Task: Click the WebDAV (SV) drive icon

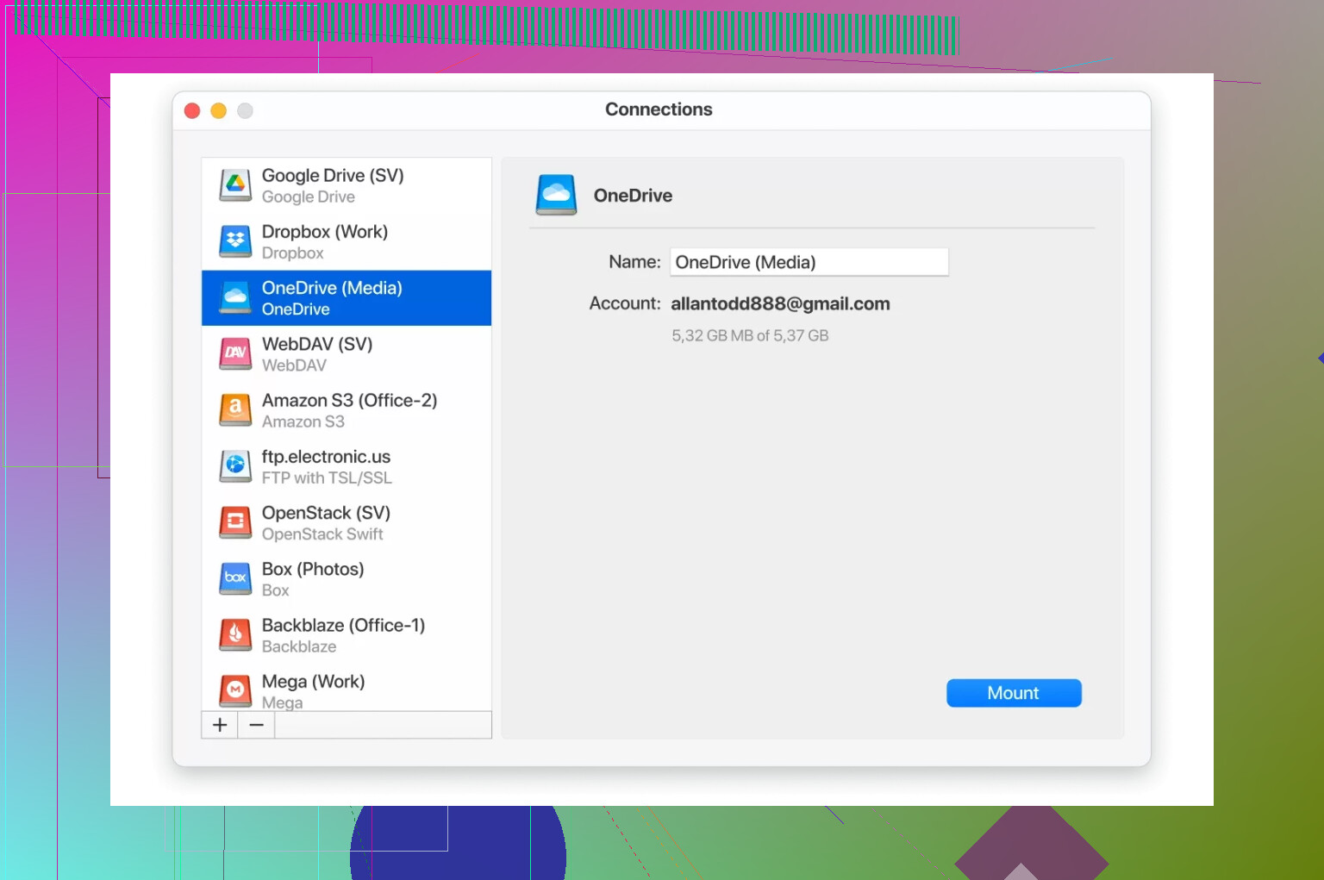Action: (235, 353)
